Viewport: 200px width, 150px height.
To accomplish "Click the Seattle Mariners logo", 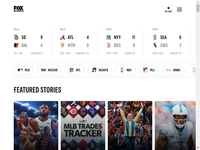I will tap(155, 37).
